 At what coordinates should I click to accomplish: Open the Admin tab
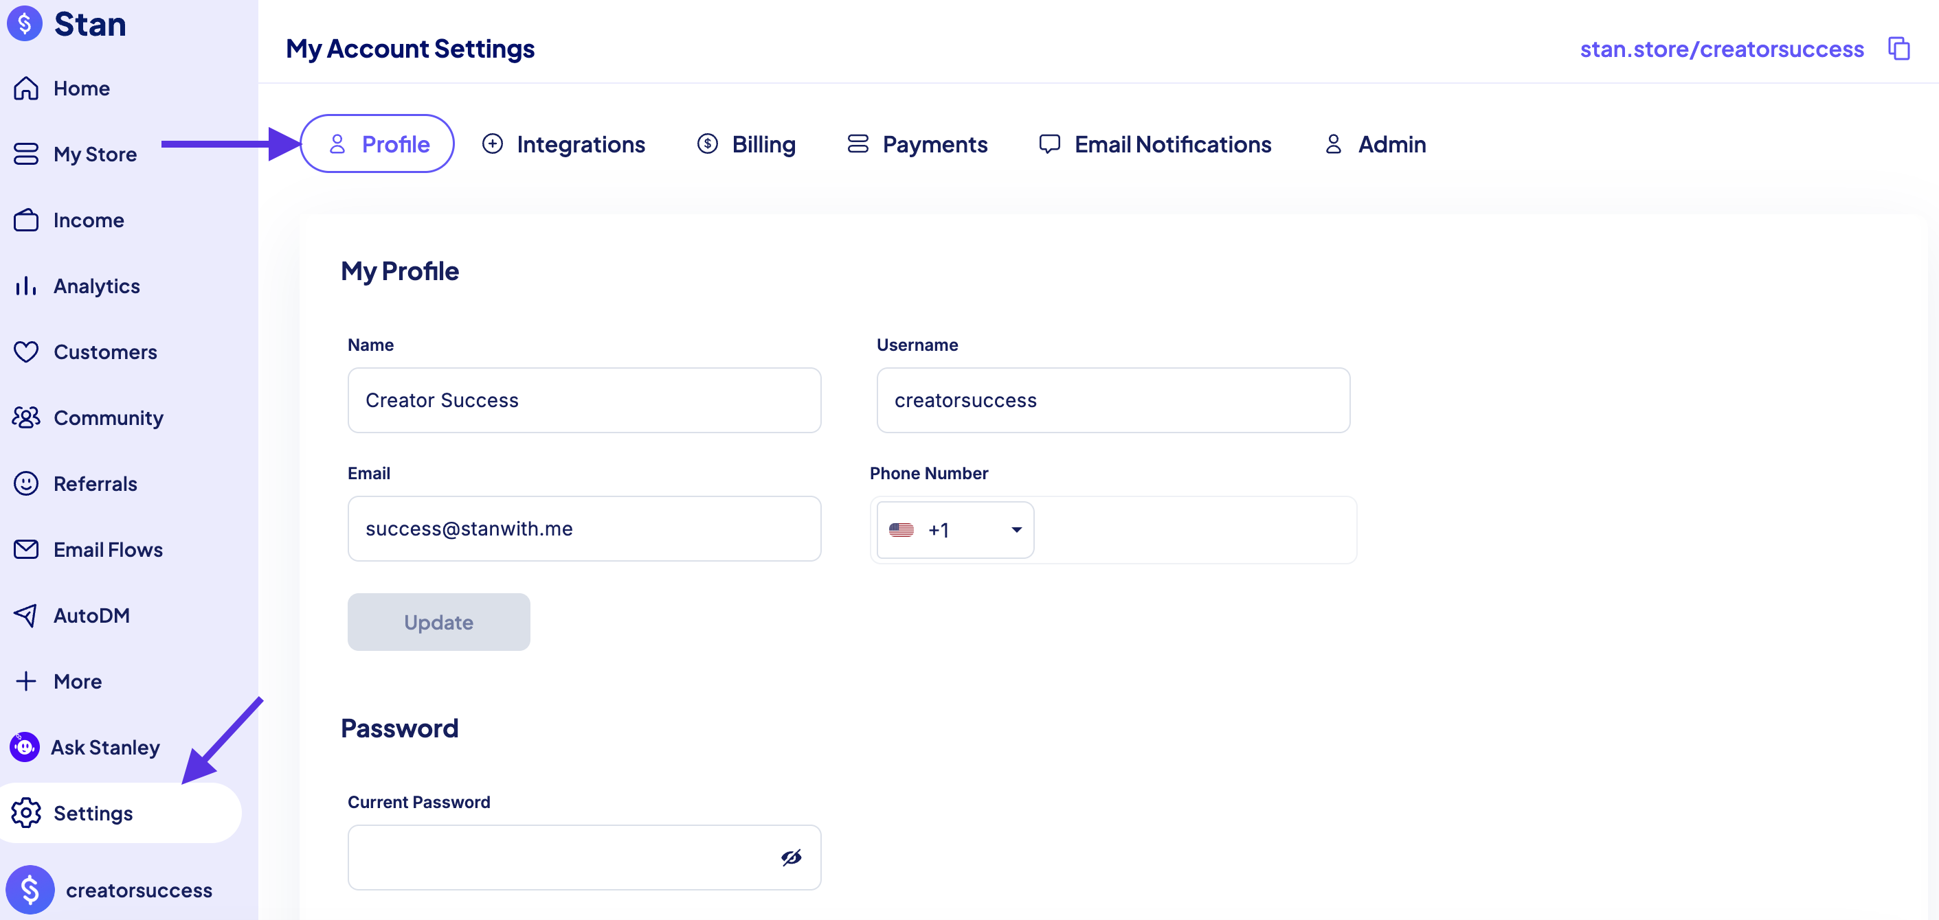1375,143
